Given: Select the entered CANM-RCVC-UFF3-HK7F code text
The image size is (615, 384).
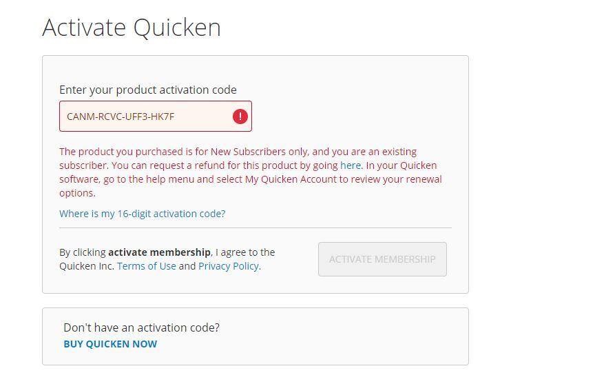Looking at the screenshot, I should point(121,117).
